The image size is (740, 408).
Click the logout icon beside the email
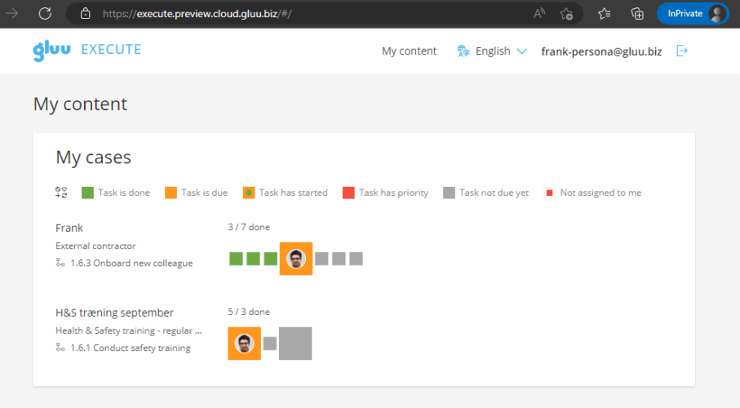tap(683, 51)
